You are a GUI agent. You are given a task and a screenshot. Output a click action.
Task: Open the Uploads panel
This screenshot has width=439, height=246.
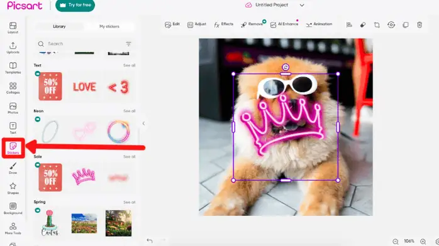13,48
